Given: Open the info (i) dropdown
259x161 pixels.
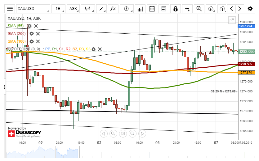Looking at the screenshot, I should 127,9.
